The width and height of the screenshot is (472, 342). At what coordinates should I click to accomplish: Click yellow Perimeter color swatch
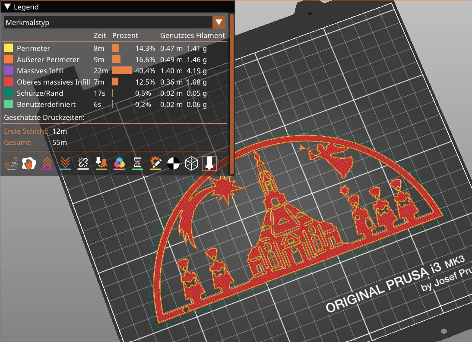point(9,48)
